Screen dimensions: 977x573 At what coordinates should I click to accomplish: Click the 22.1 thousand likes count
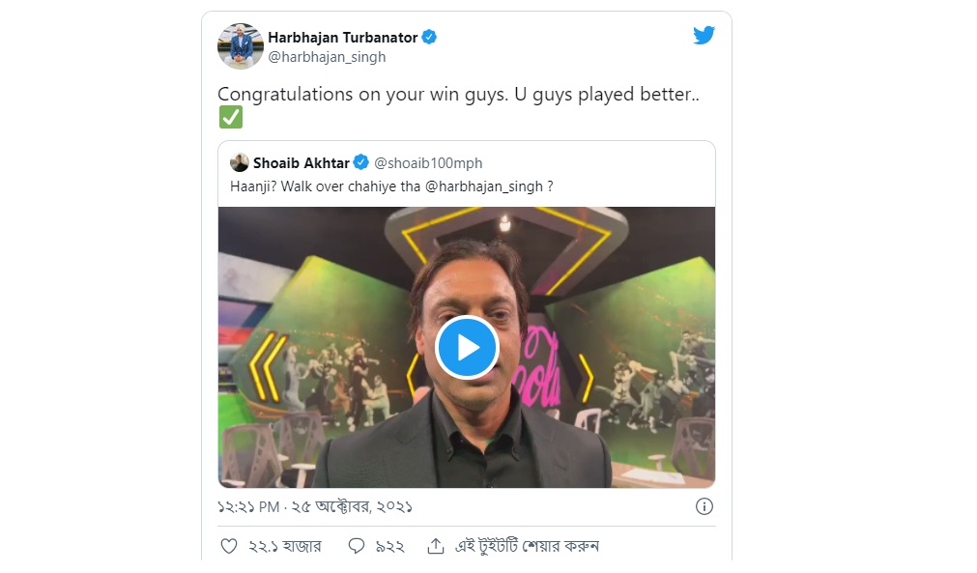(285, 546)
